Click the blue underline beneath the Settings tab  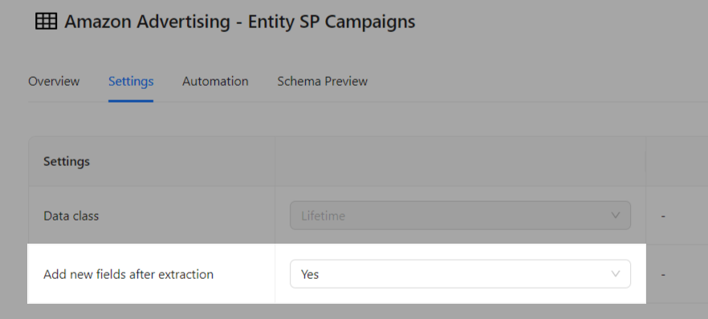tap(131, 101)
